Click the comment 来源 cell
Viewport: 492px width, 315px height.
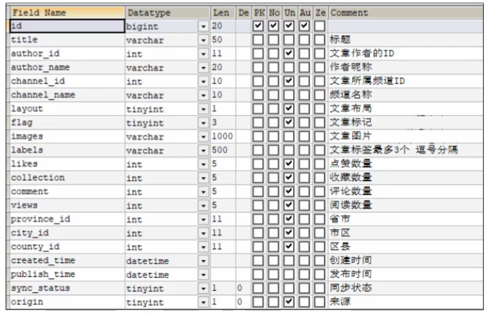(340, 302)
